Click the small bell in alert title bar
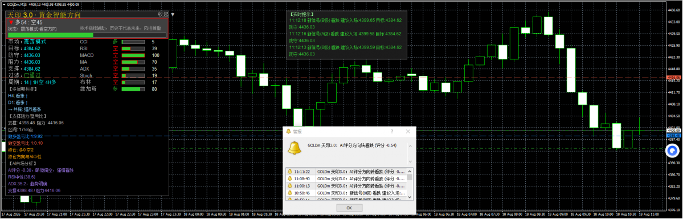 click(288, 131)
